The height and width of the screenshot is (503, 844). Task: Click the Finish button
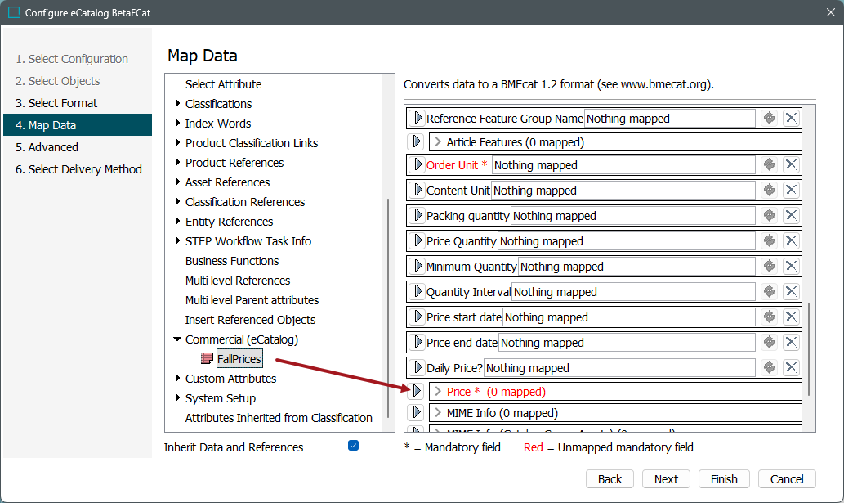point(724,479)
